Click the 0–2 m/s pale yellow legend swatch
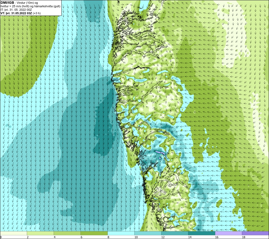This screenshot has height=239, width=269. pyautogui.click(x=13, y=233)
